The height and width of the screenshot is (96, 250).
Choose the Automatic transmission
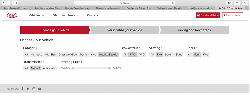click(50, 68)
